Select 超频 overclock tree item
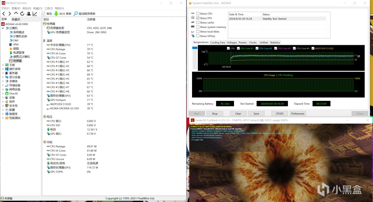The image size is (373, 202). tap(14, 49)
